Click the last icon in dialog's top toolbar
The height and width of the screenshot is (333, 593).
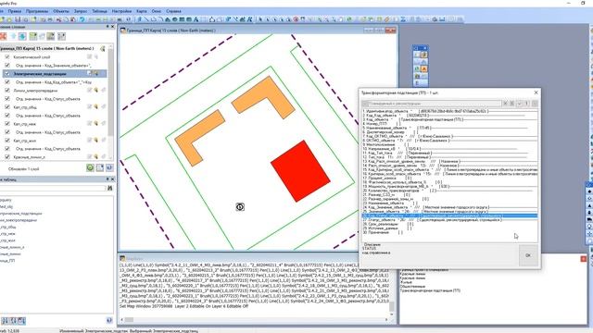pyautogui.click(x=535, y=103)
